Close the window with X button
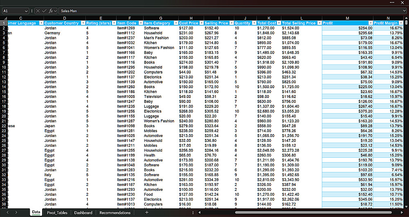Viewport: 409px width, 217px height. click(x=402, y=2)
